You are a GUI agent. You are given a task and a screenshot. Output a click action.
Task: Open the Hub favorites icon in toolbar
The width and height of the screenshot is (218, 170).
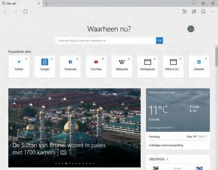click(x=184, y=11)
